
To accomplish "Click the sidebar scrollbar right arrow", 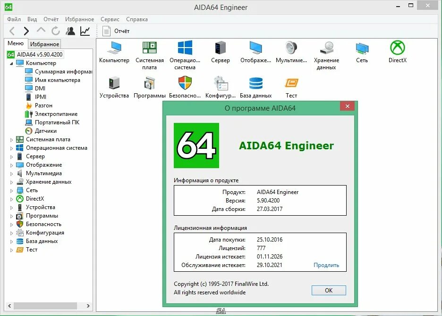I will (x=88, y=306).
